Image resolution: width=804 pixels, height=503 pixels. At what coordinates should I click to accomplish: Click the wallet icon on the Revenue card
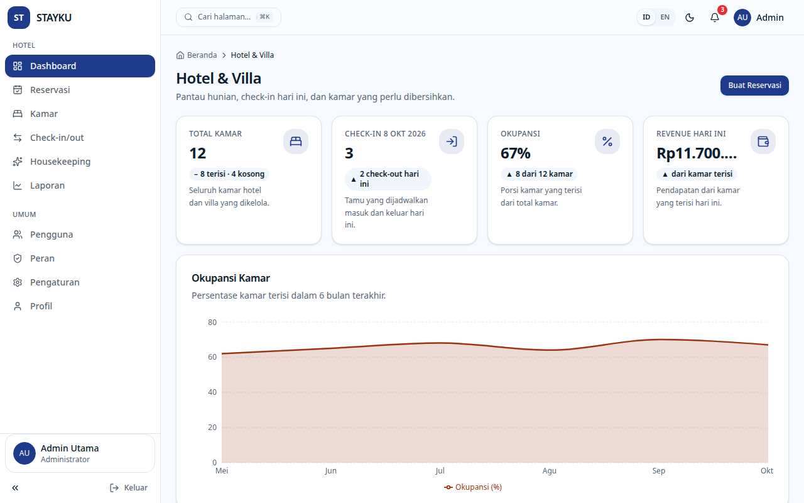pyautogui.click(x=763, y=141)
